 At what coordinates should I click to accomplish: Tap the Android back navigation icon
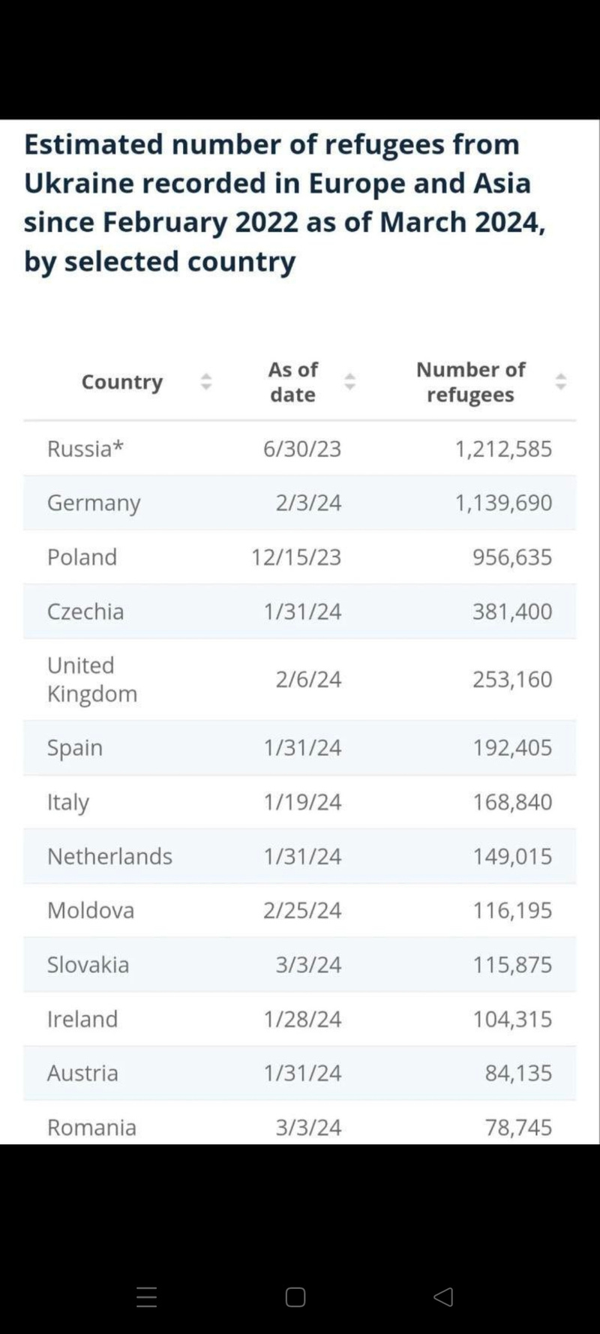tap(443, 1296)
